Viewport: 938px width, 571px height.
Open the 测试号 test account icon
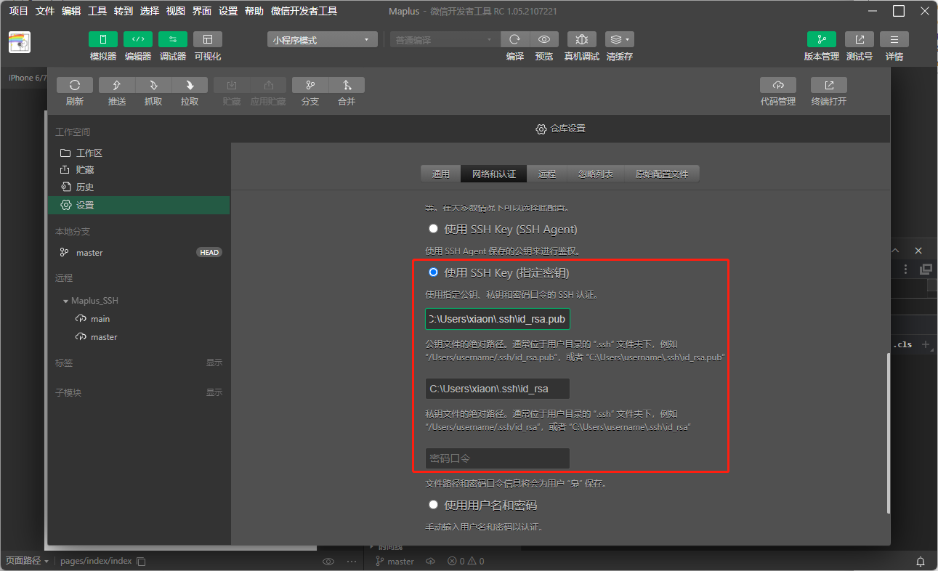point(860,40)
